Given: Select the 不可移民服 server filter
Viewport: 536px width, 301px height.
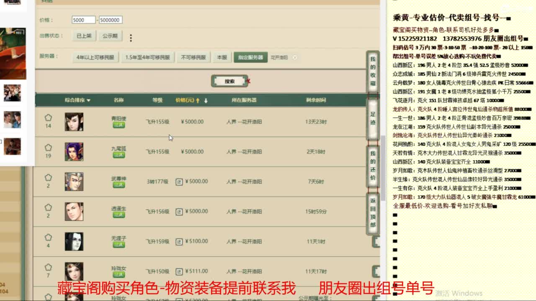Looking at the screenshot, I should [x=193, y=57].
